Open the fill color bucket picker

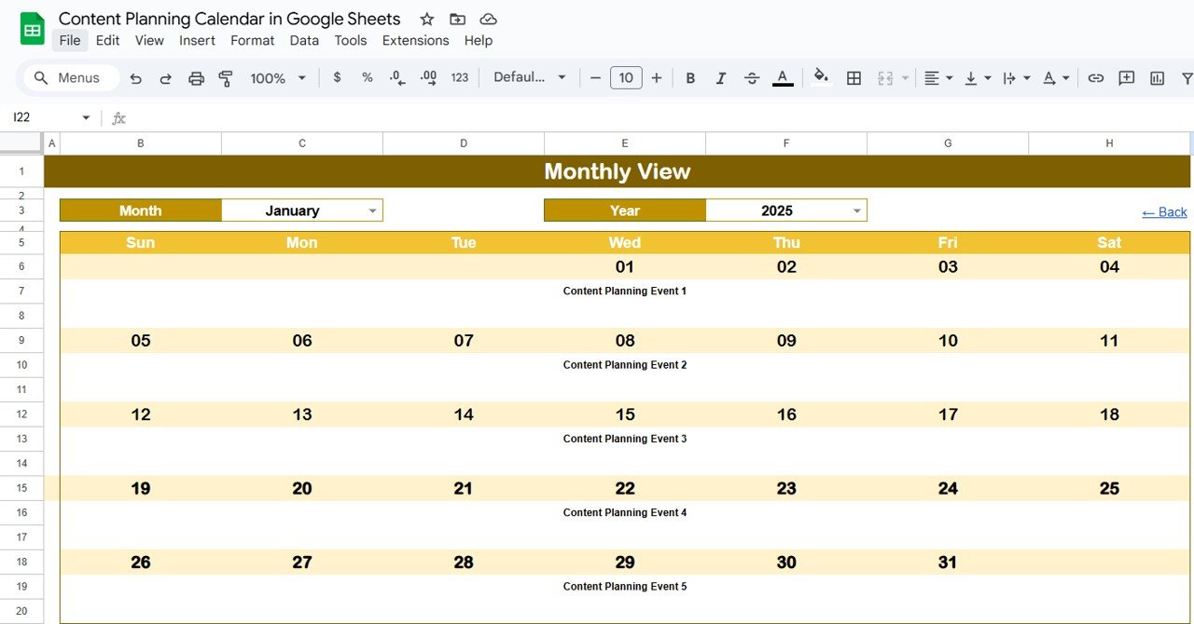[821, 78]
